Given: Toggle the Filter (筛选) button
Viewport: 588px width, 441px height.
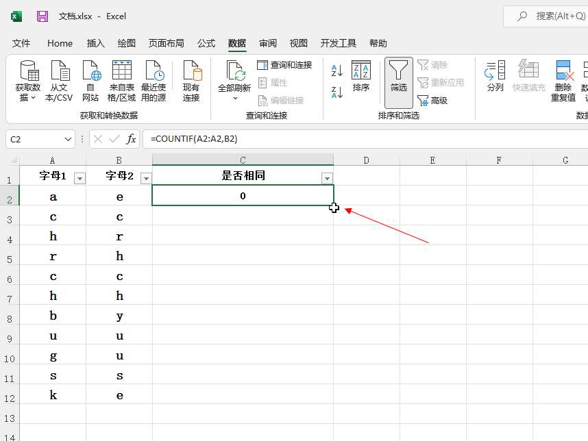Looking at the screenshot, I should click(x=398, y=82).
